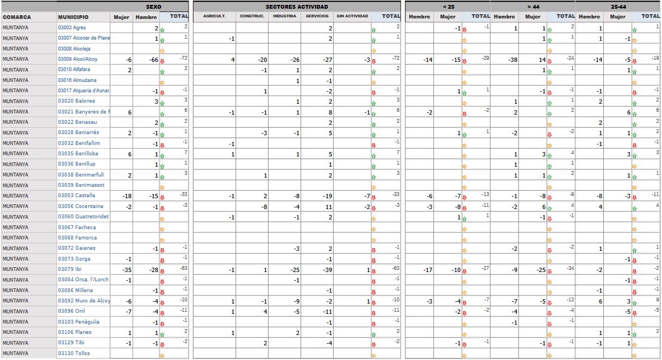Open the 03035 Benilloba link
Viewport: 662px width, 360px height.
point(78,154)
